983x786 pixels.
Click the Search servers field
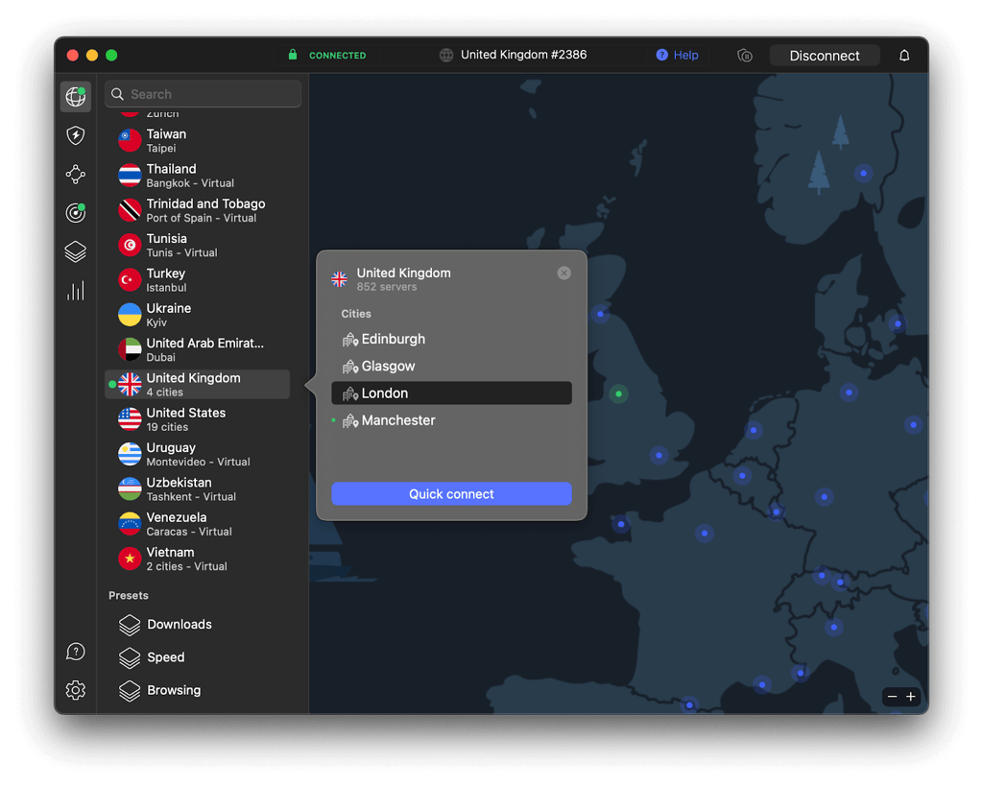coord(204,94)
